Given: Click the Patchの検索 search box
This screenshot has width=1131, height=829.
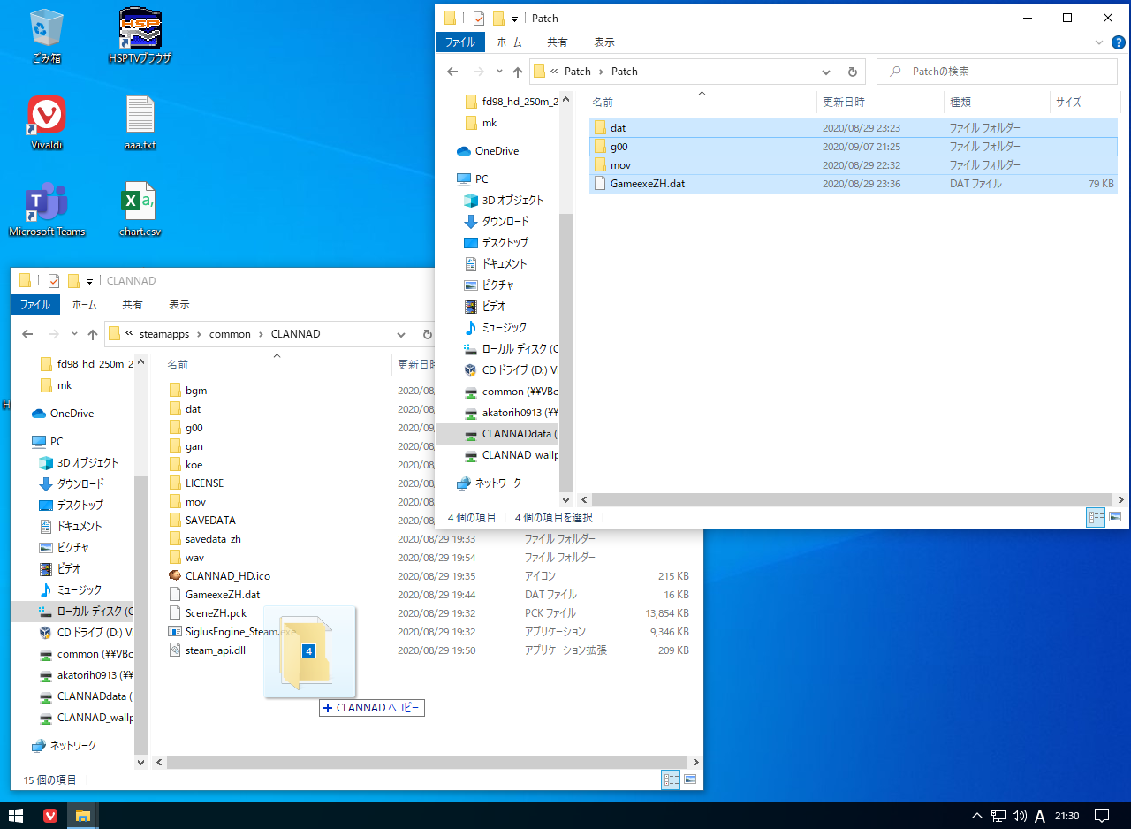Looking at the screenshot, I should coord(997,72).
